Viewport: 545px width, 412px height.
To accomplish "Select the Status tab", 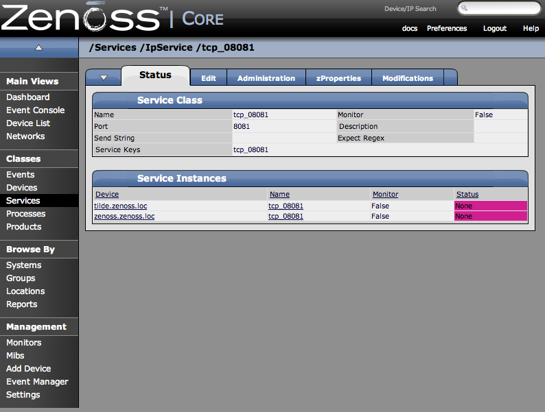I will click(x=155, y=75).
